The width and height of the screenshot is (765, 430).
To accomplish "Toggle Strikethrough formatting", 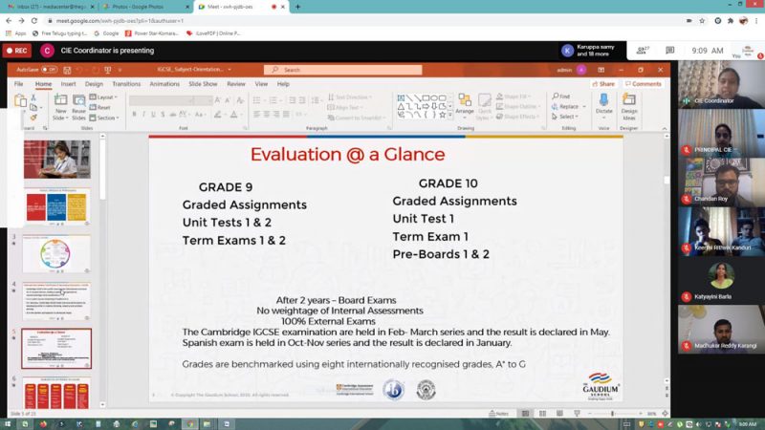I will [x=172, y=114].
